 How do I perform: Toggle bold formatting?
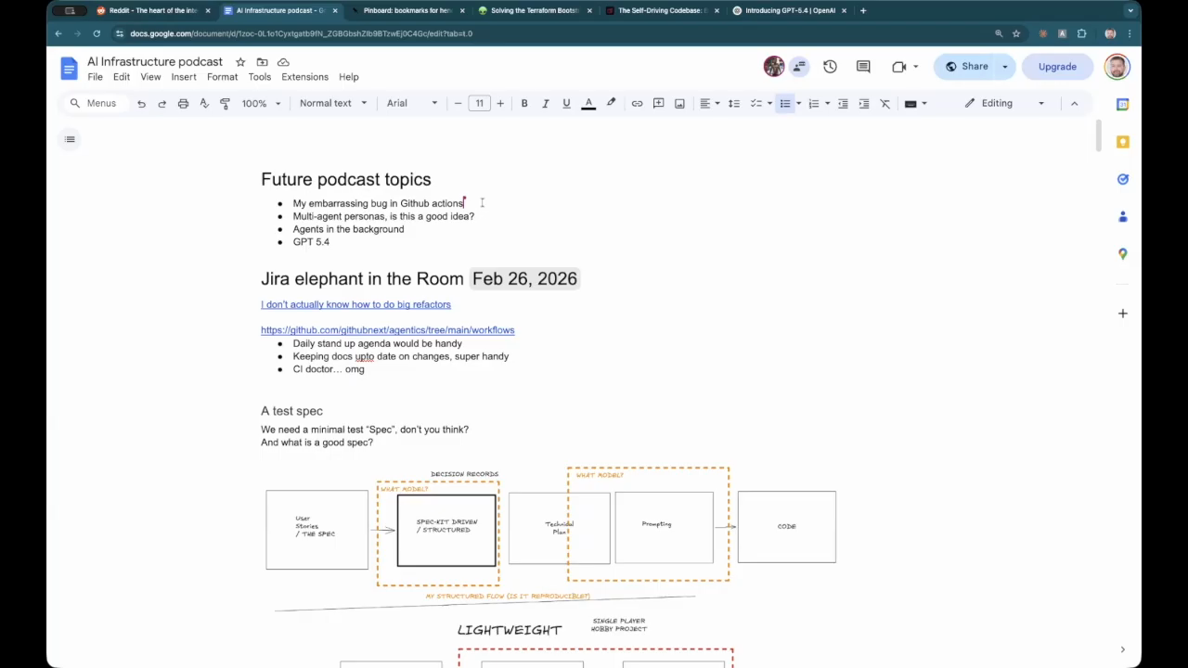click(x=524, y=103)
